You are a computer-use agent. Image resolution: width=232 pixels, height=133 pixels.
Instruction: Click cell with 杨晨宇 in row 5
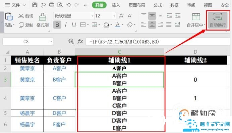click(27, 113)
